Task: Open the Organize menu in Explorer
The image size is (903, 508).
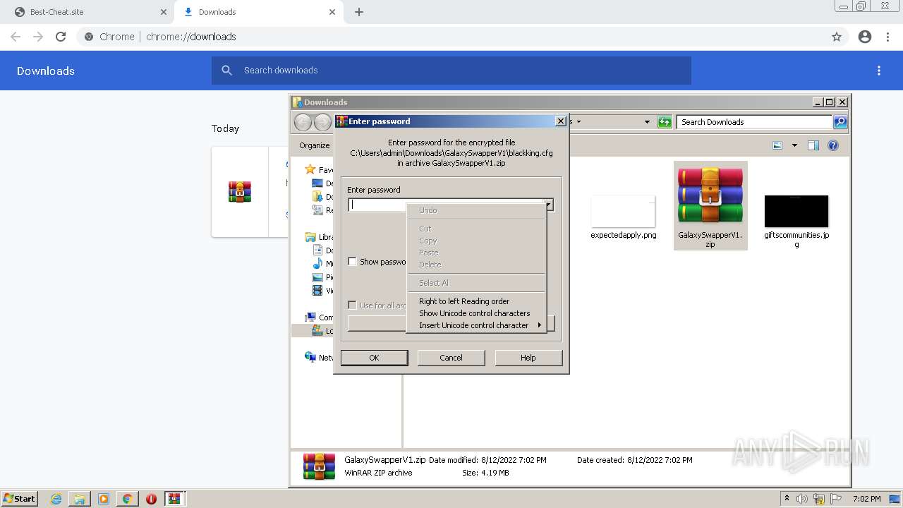Action: (x=315, y=145)
